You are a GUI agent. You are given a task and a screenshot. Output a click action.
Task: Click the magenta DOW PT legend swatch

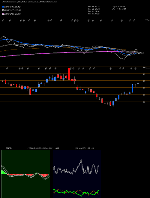click(x=3, y=14)
